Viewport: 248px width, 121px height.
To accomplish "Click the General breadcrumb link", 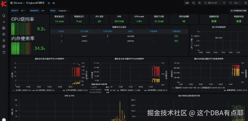I will (x=18, y=3).
